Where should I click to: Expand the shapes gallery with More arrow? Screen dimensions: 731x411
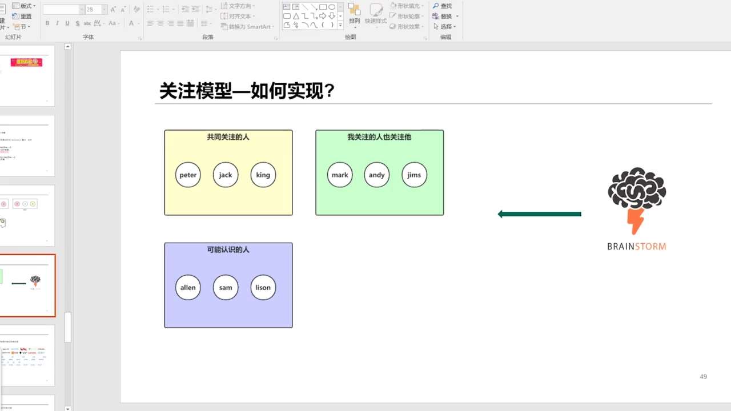[x=339, y=25]
